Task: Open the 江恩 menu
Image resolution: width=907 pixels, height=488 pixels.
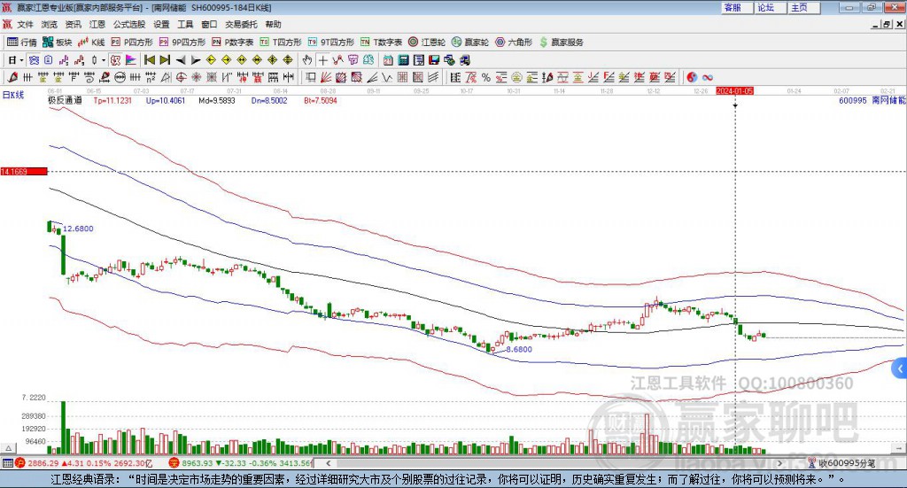Action: click(97, 25)
